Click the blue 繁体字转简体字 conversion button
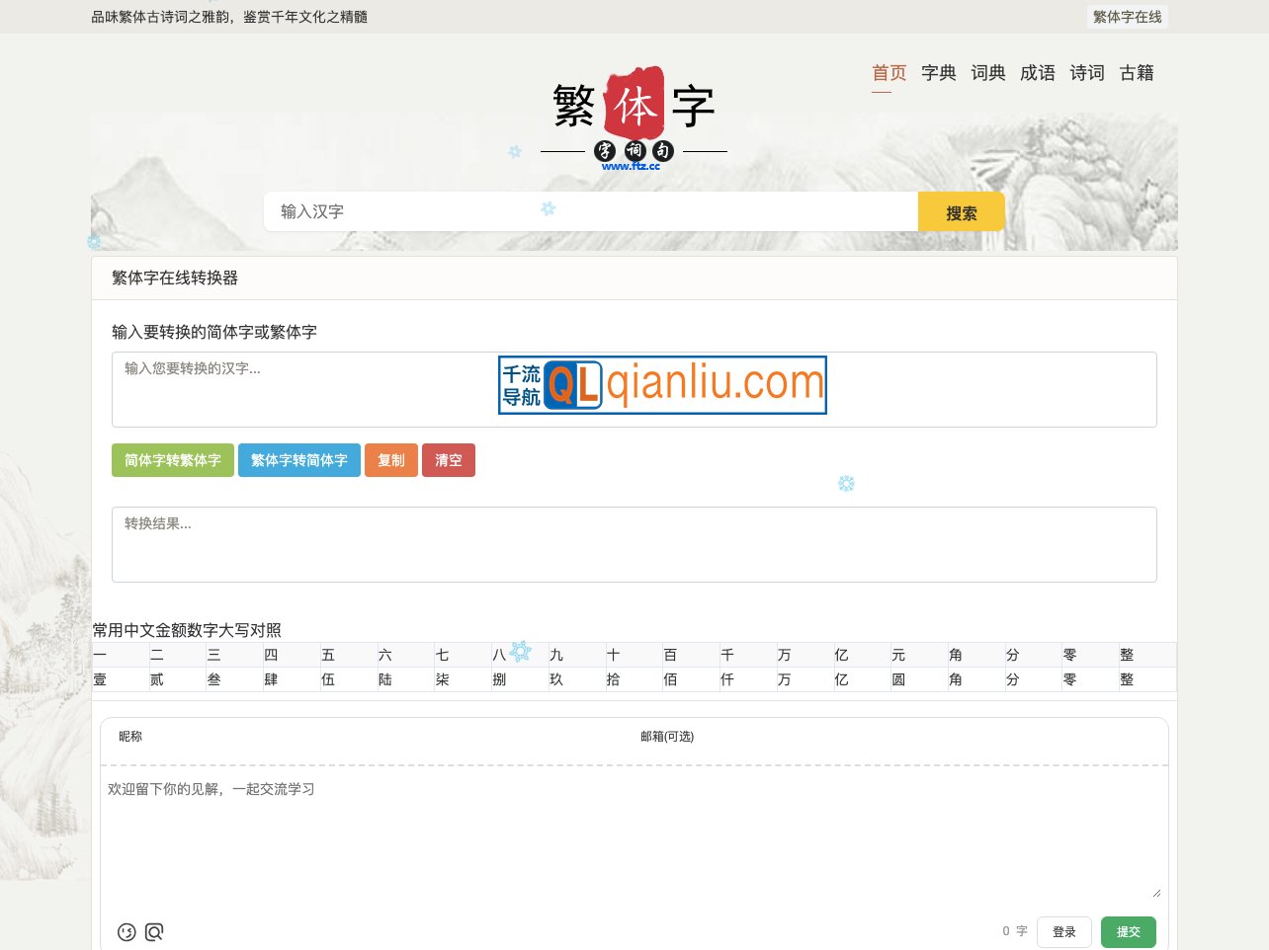Viewport: 1269px width, 950px height. 298,460
